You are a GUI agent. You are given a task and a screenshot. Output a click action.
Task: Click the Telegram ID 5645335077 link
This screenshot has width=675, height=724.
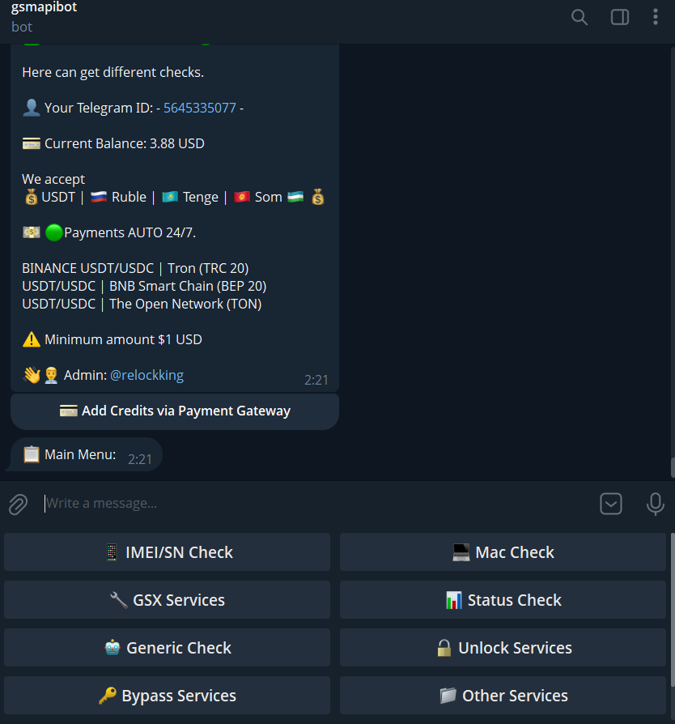200,108
